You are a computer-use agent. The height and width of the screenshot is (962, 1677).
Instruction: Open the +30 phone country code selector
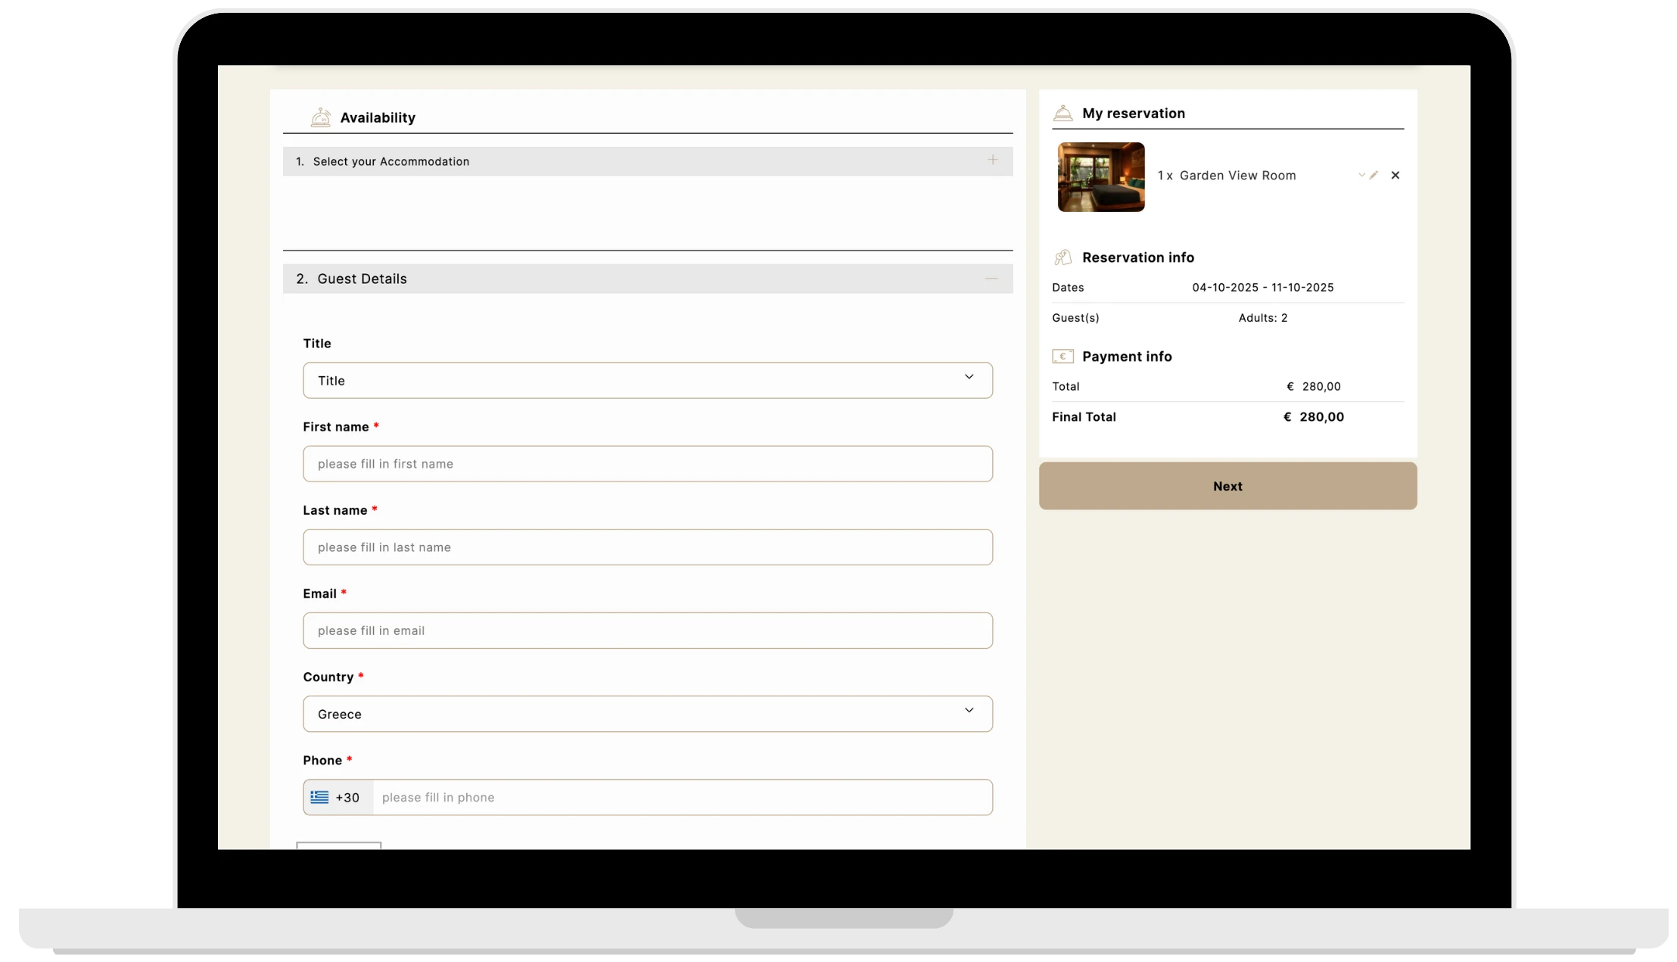point(347,798)
